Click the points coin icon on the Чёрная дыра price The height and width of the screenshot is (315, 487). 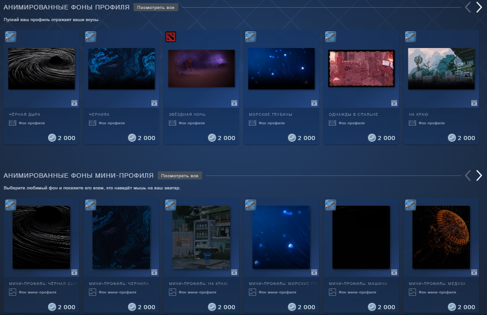click(x=52, y=138)
